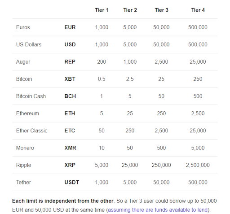Click the Bitcoin Tier 1 value 0.5

click(102, 79)
